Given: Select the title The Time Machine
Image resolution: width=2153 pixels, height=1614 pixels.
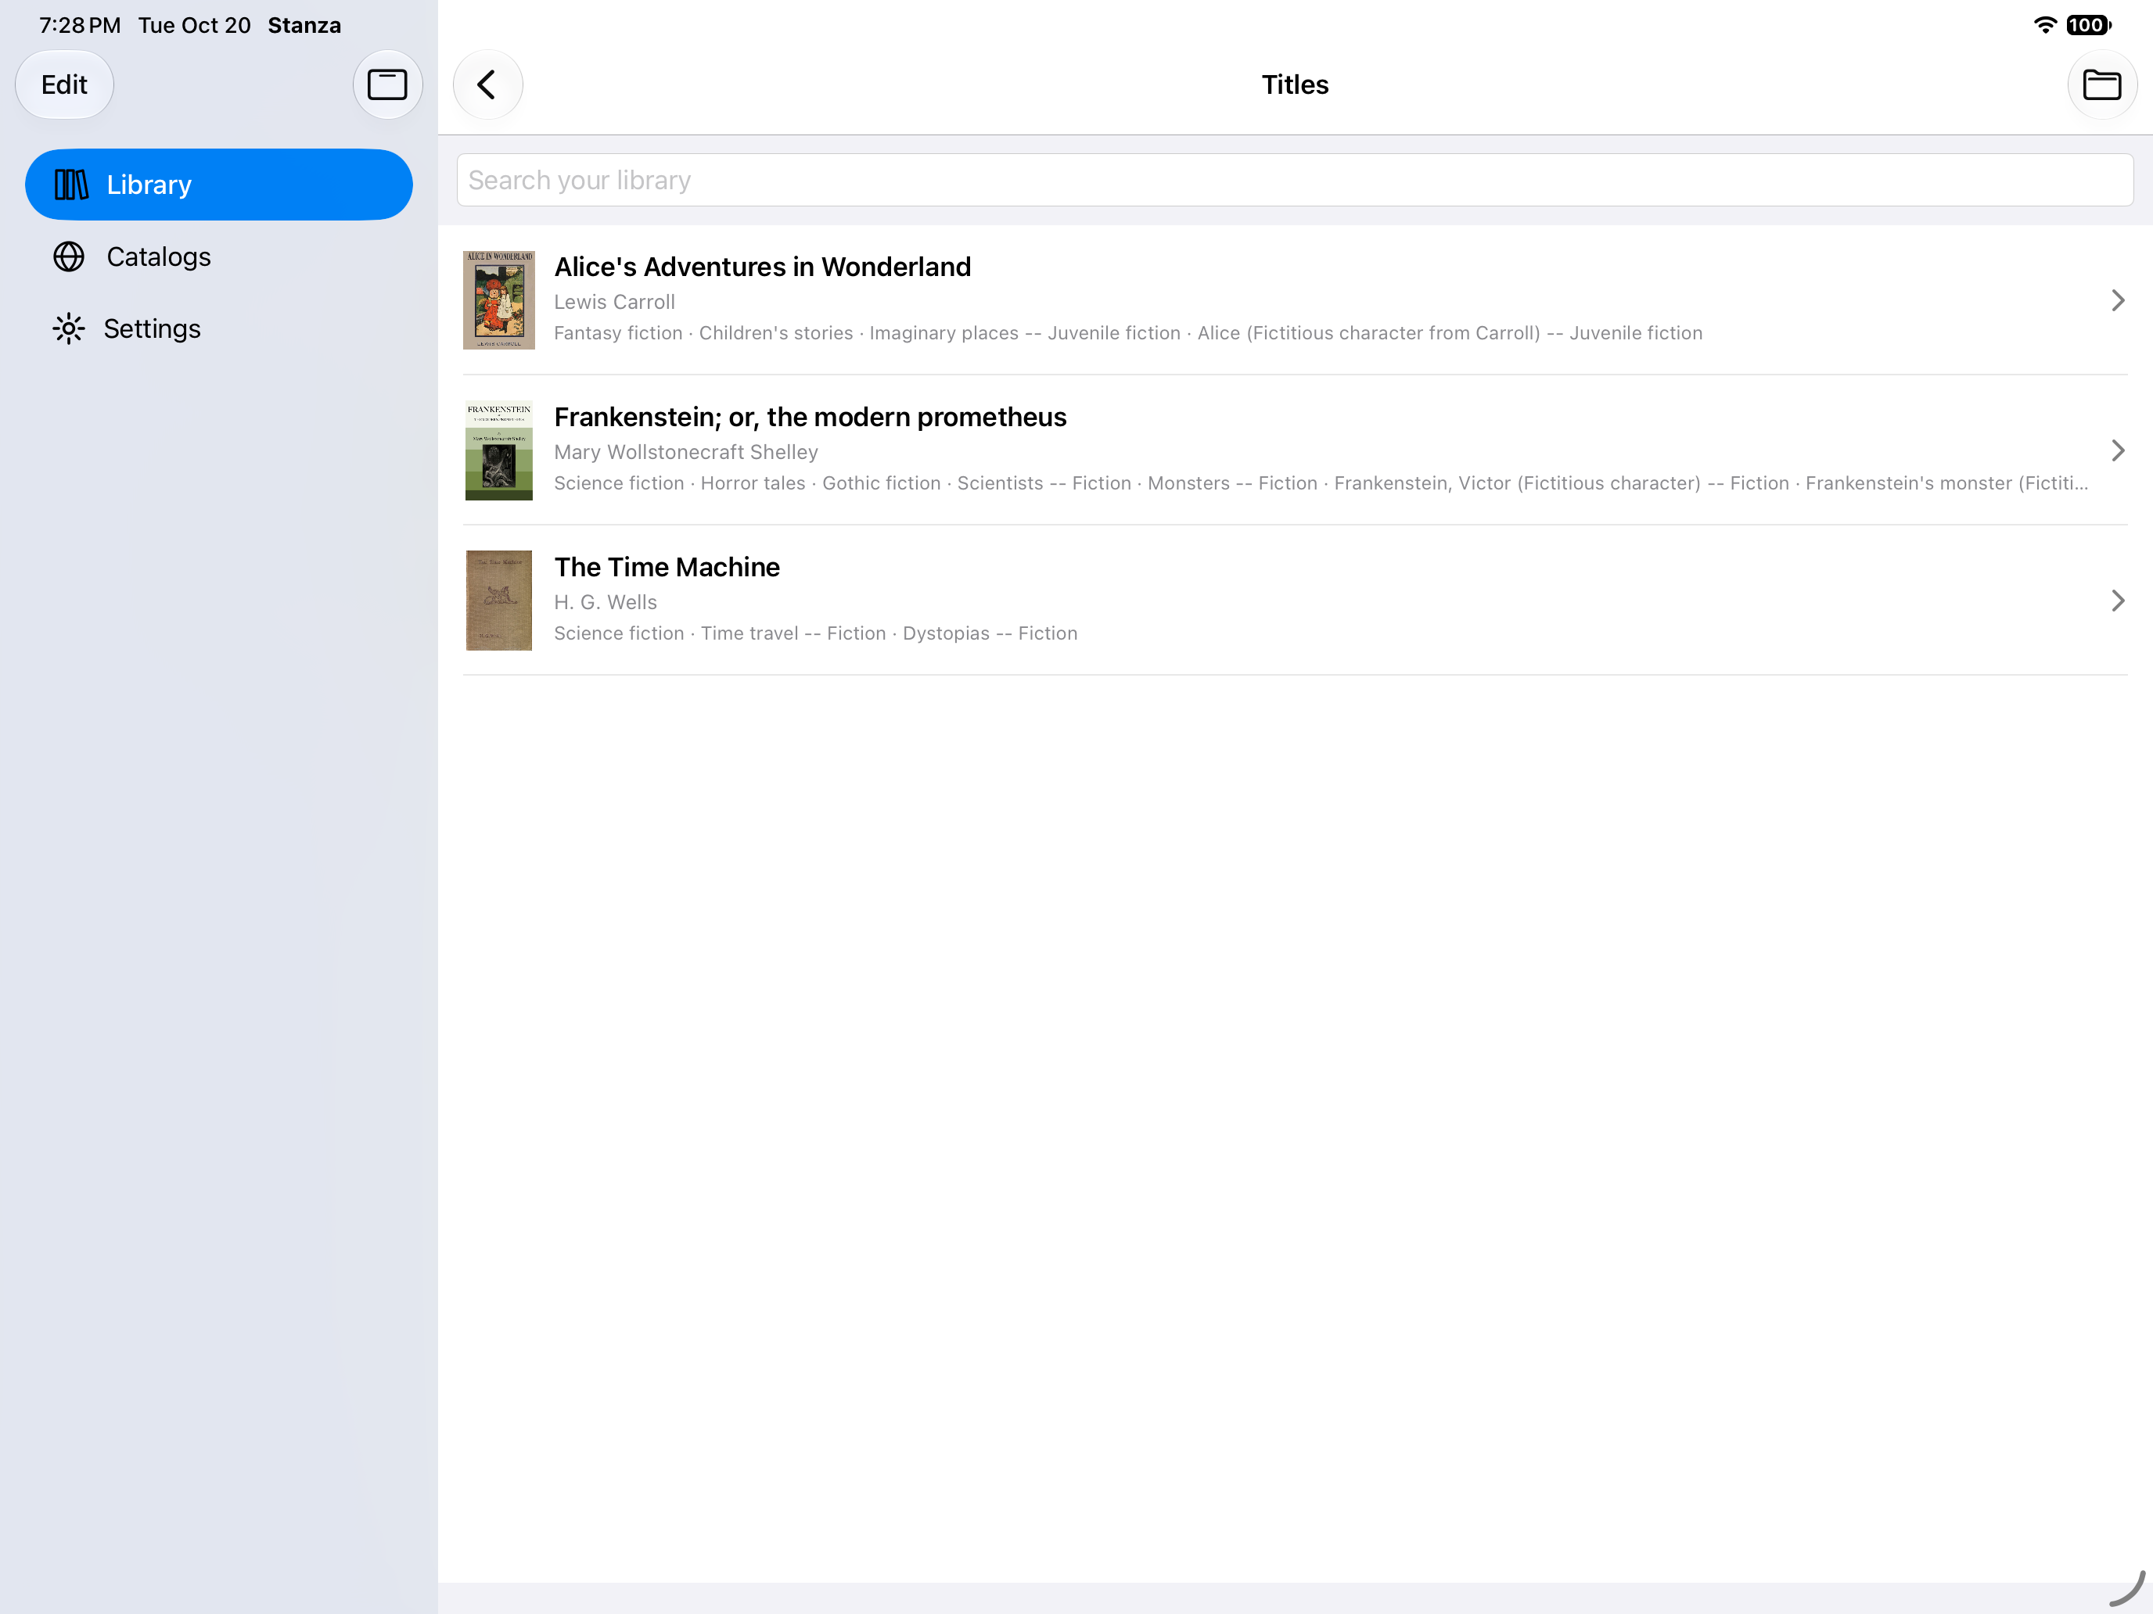Looking at the screenshot, I should [667, 567].
